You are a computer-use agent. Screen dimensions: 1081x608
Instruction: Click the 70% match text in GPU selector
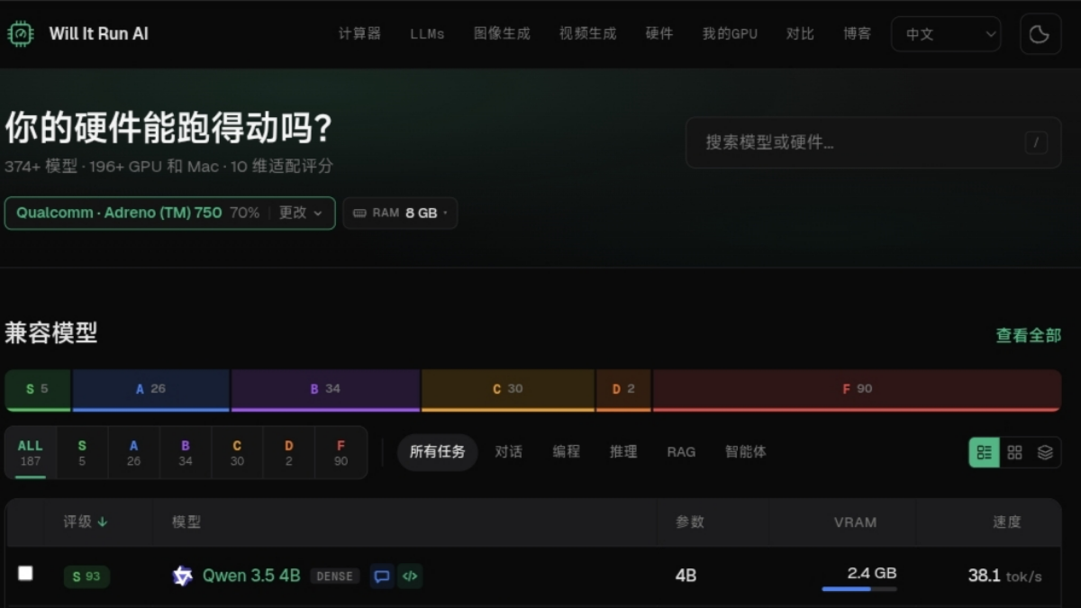click(244, 213)
